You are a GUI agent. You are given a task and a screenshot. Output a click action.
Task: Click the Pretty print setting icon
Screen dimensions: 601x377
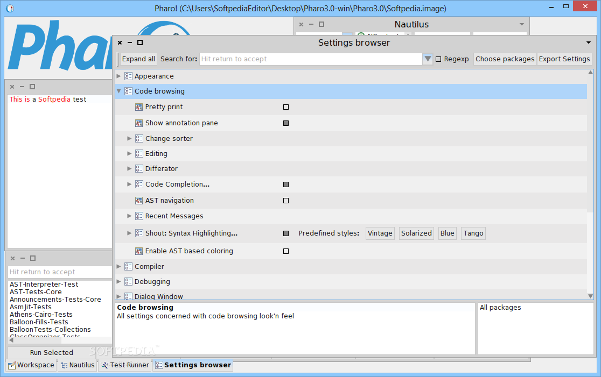pyautogui.click(x=139, y=107)
